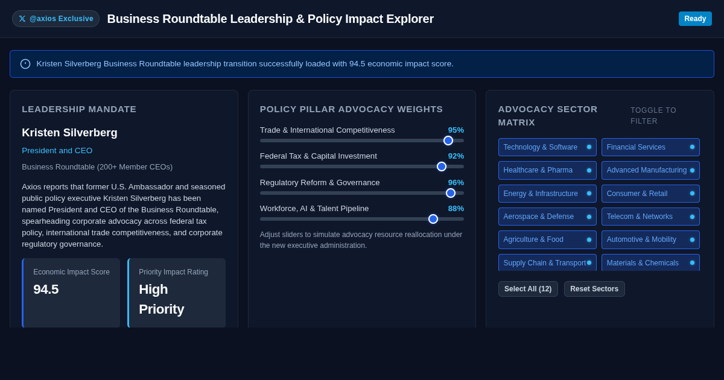This screenshot has height=380, width=724.
Task: Toggle the Healthcare & Pharma sector chip
Action: [x=547, y=170]
